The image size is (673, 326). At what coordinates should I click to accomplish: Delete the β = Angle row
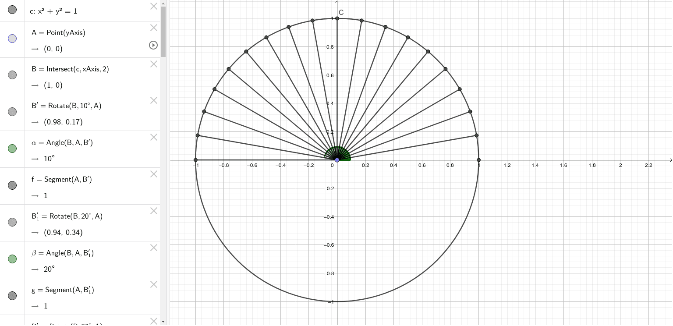[x=153, y=248]
